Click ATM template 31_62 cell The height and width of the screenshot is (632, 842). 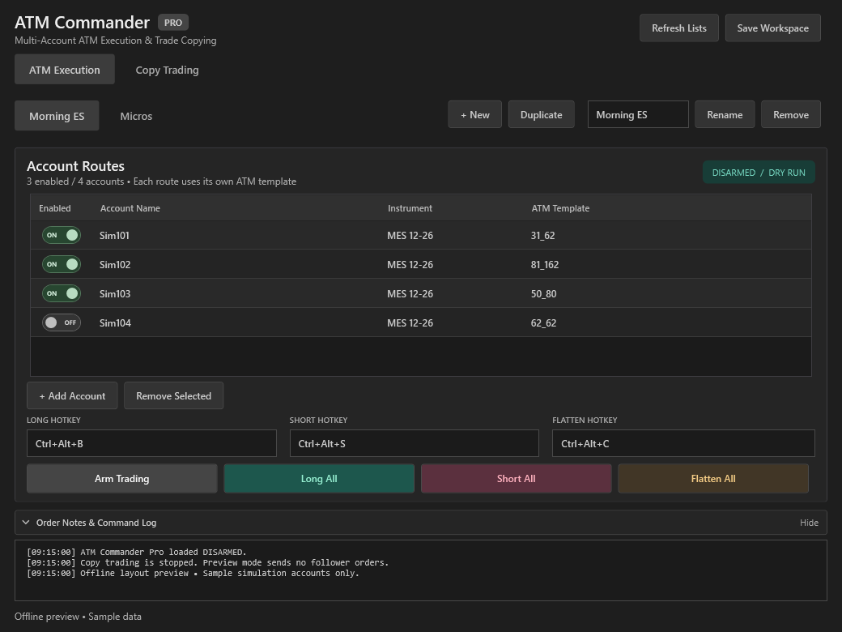[543, 236]
